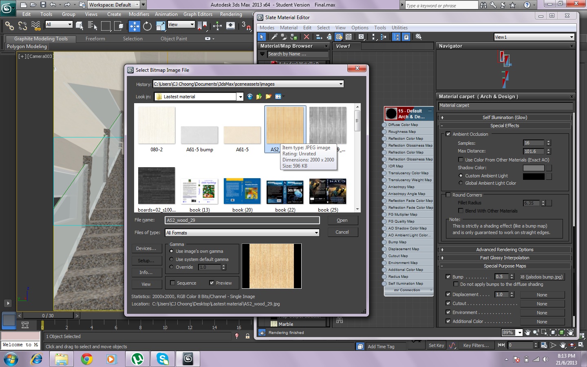Open the Utilities menu in Slate editor
Viewport: 587px width, 367px height.
tap(399, 28)
